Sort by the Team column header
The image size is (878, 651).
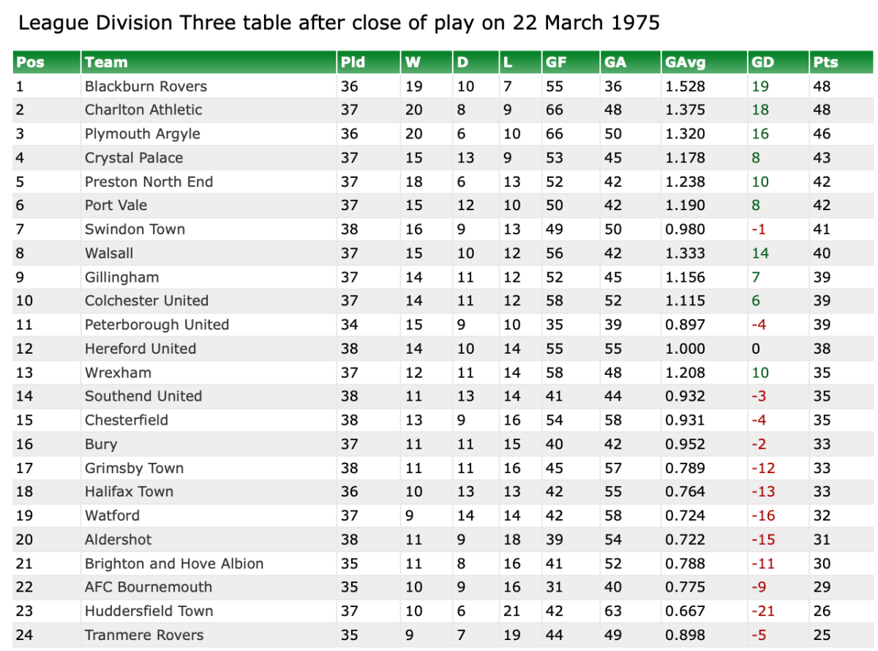[106, 62]
